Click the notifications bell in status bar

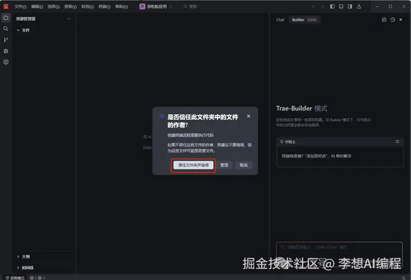coord(404,278)
